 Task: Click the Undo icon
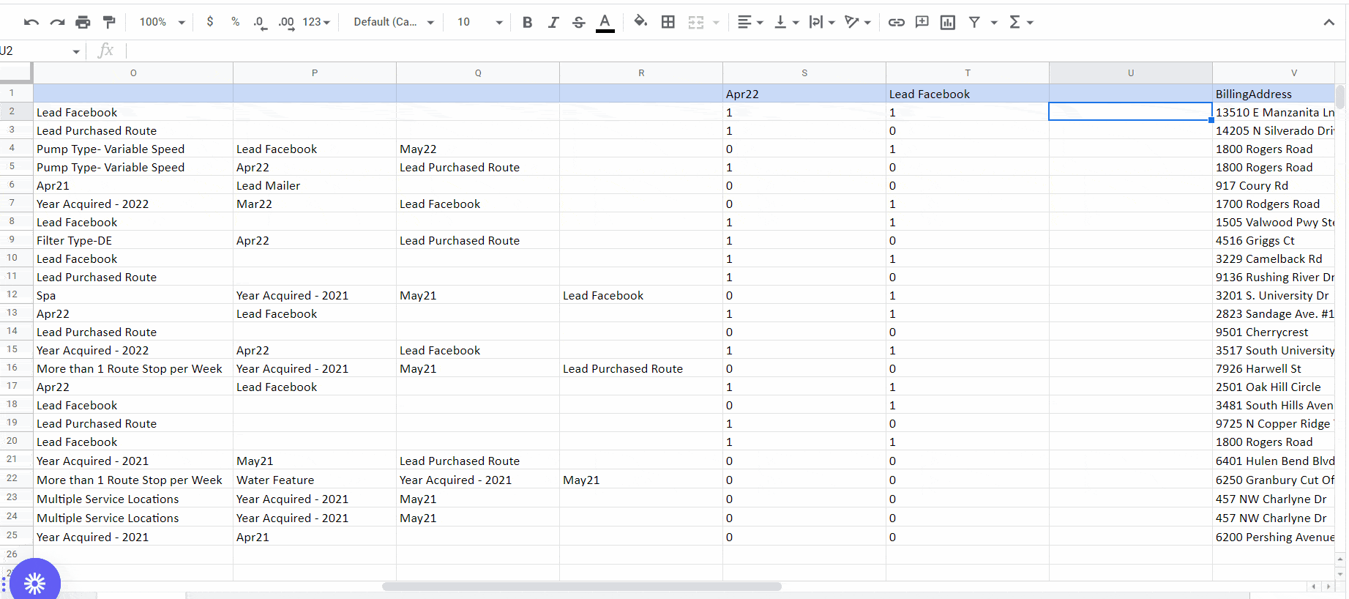(x=31, y=23)
